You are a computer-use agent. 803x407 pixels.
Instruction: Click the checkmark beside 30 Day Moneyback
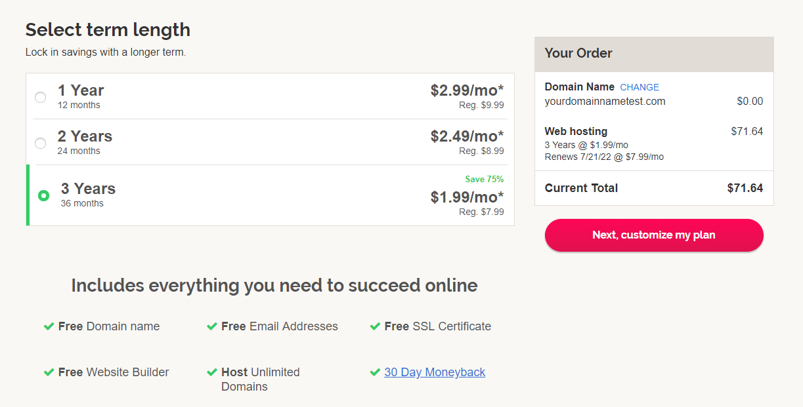[x=376, y=372]
